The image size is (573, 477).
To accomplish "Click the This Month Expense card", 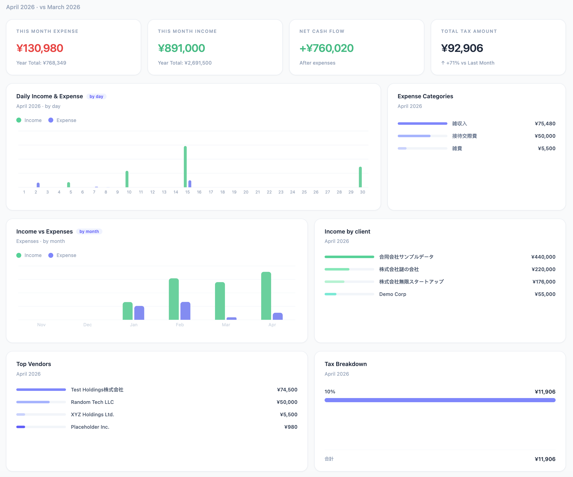I will (73, 47).
